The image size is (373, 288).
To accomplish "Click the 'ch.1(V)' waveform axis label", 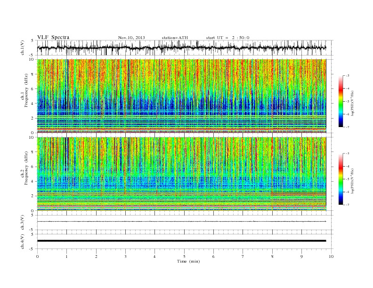I will coord(23,48).
